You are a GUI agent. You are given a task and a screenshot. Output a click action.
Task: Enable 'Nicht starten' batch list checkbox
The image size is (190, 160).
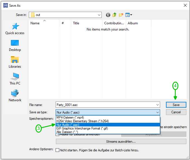58,150
